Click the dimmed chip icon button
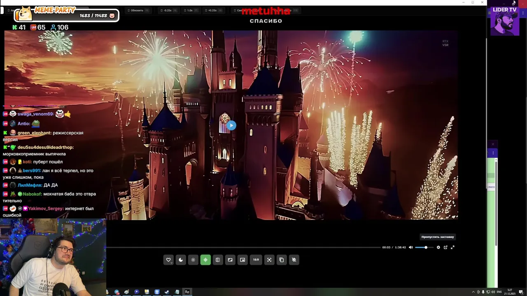The height and width of the screenshot is (296, 527). (193, 260)
